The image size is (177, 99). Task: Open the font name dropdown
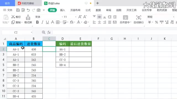click(x=62, y=17)
